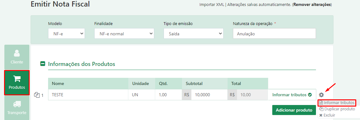Click the person icon in the sidebar
Screen dimensions: 360x120
(x=17, y=53)
